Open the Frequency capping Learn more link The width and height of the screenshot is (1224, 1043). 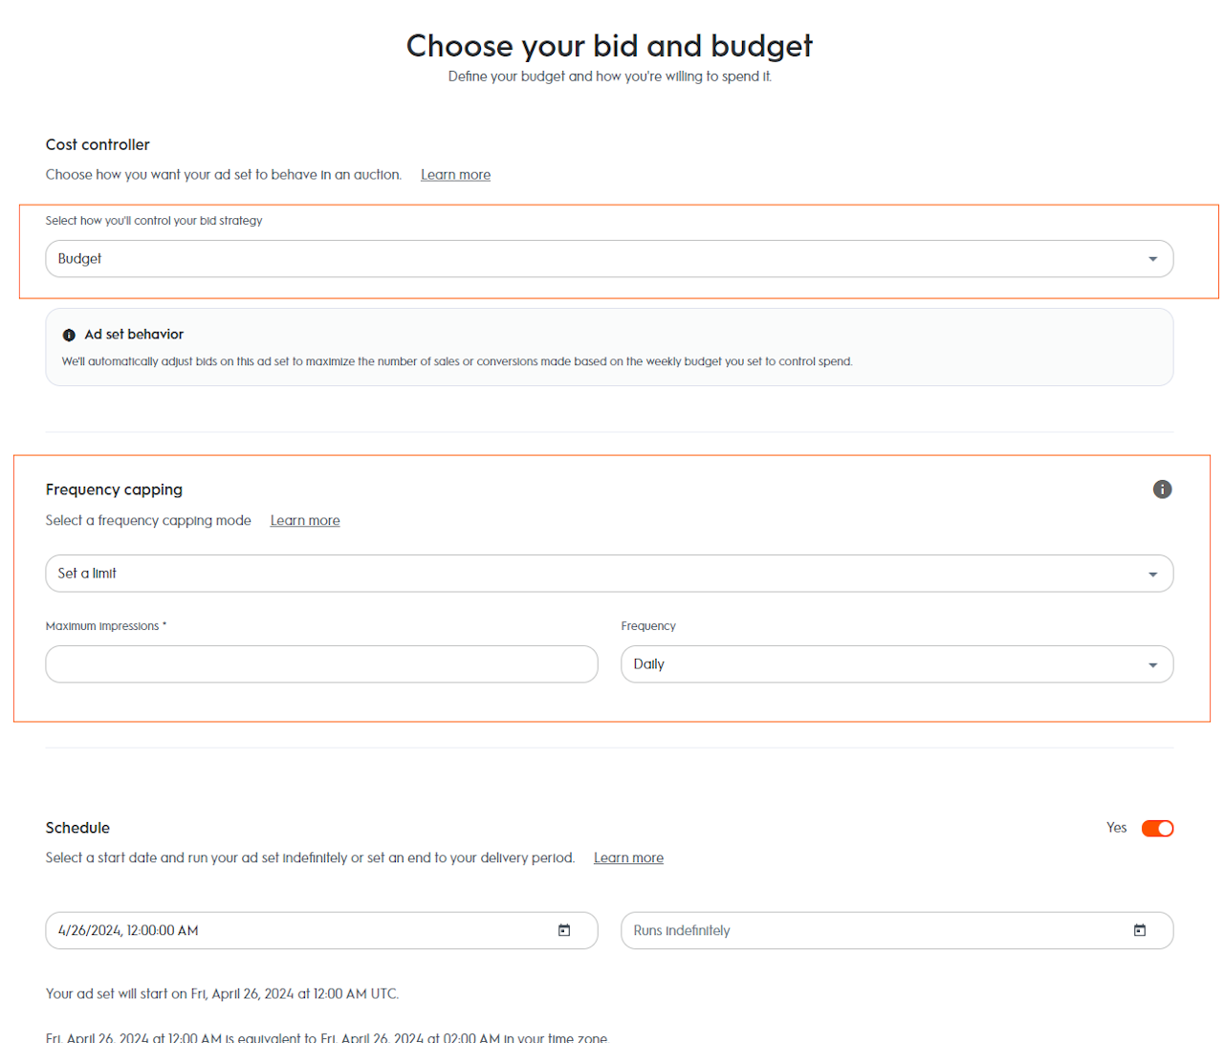coord(305,521)
